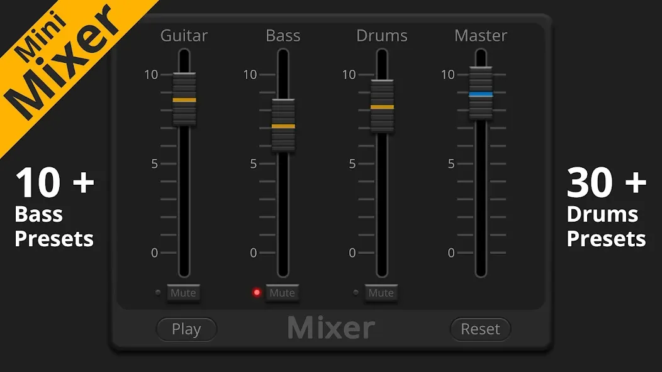Mute the Drums channel
The image size is (662, 372).
381,293
